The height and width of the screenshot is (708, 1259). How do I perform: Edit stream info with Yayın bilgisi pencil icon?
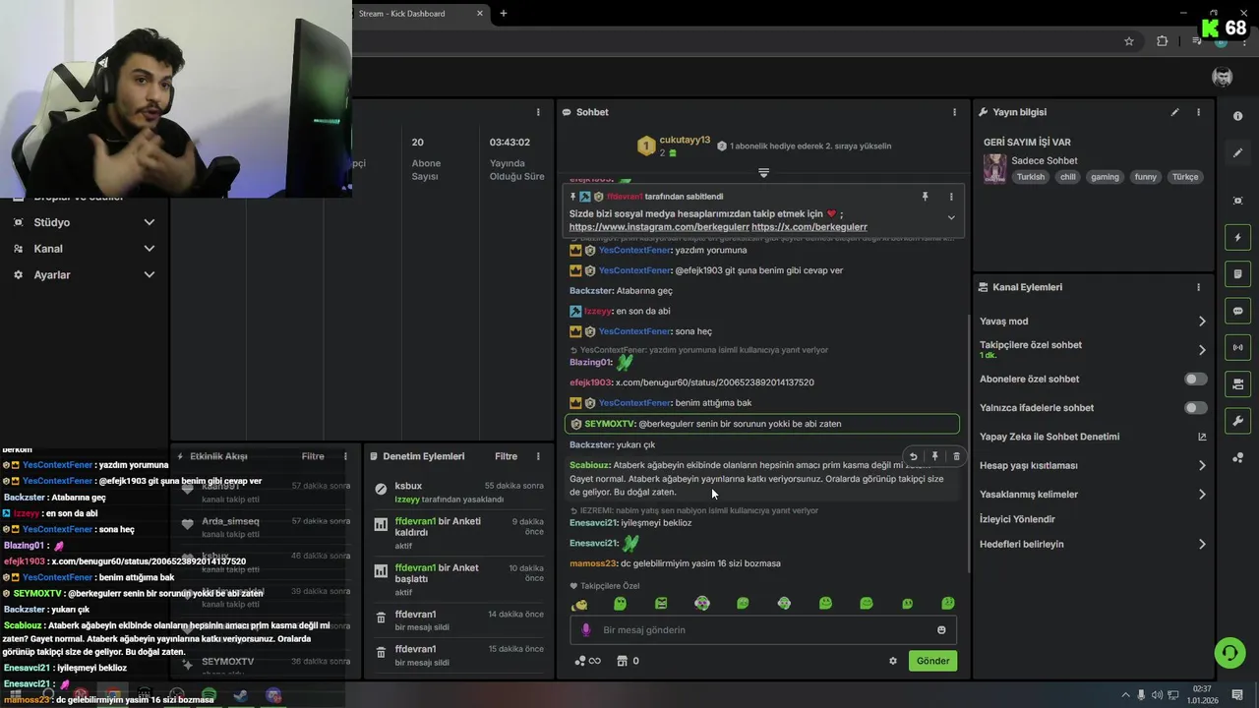[x=1174, y=112]
